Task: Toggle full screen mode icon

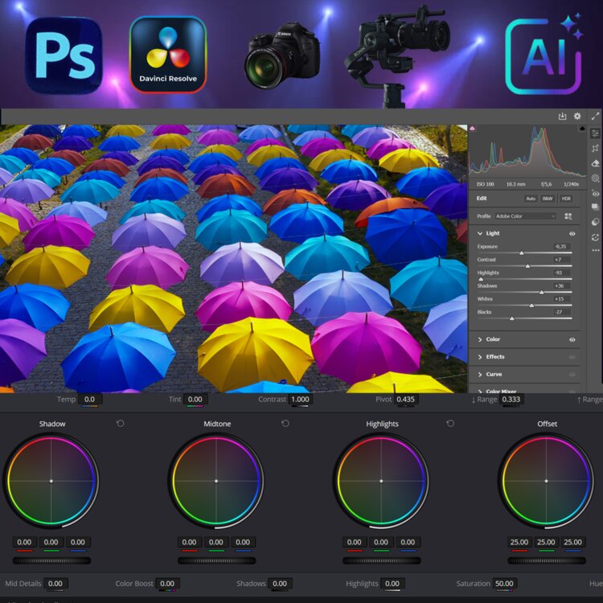Action: coord(596,117)
